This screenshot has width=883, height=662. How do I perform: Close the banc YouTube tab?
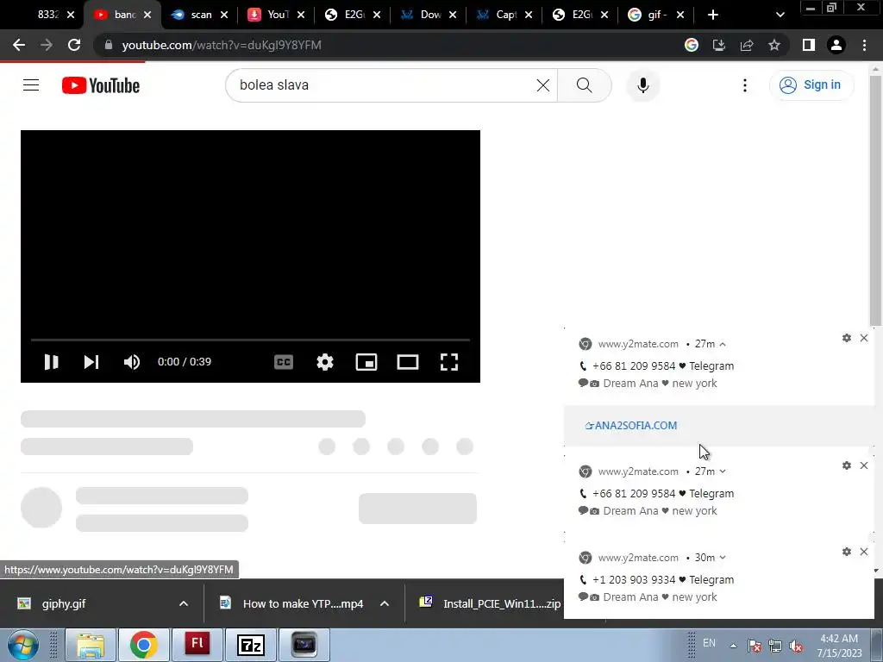[147, 15]
